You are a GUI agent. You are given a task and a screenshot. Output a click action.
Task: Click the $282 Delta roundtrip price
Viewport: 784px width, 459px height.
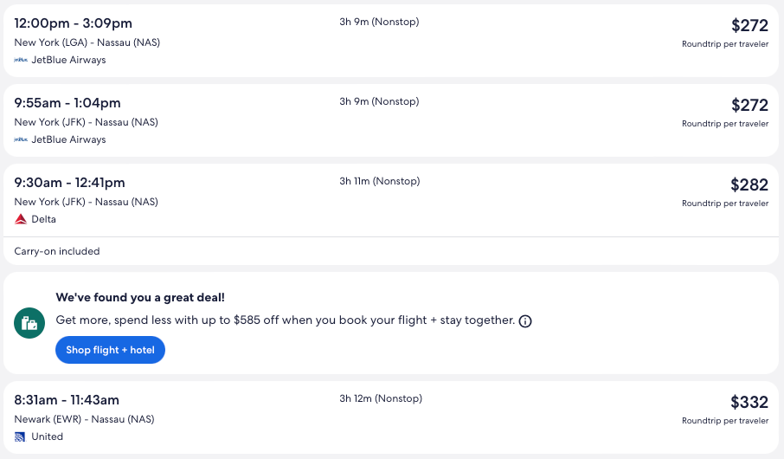click(749, 184)
